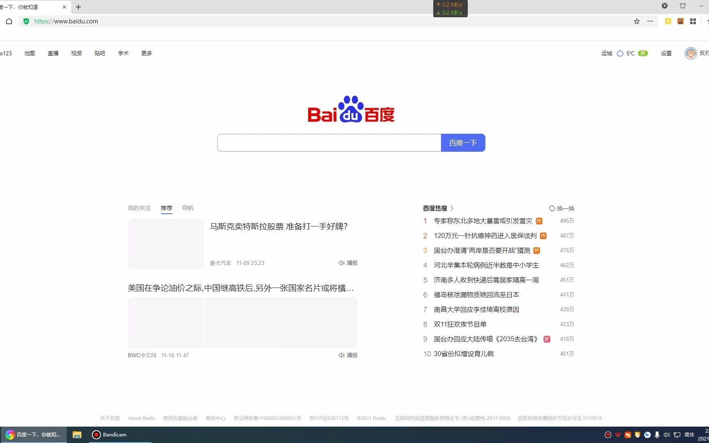This screenshot has width=709, height=443.
Task: Open the 设置 settings dropdown
Action: pos(666,53)
